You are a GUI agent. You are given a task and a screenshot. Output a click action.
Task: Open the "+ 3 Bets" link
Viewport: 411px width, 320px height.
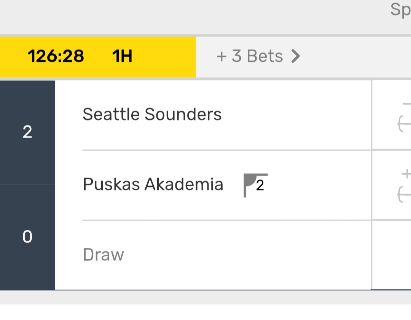(258, 56)
